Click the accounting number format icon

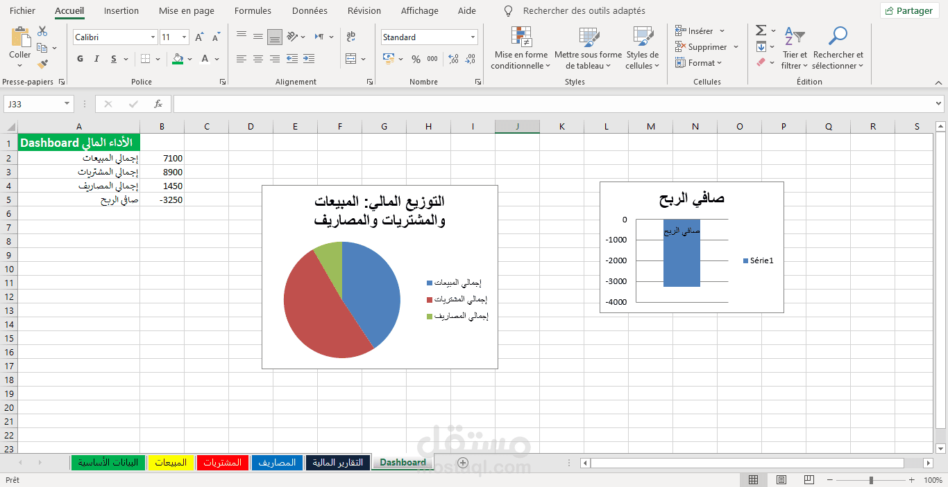(x=389, y=59)
